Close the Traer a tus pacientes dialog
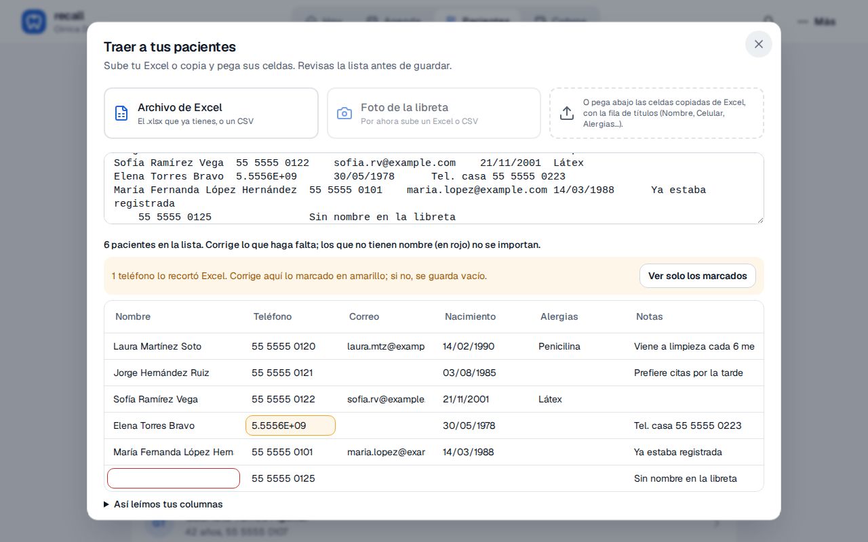Screen dimensions: 868x542 (x=758, y=44)
